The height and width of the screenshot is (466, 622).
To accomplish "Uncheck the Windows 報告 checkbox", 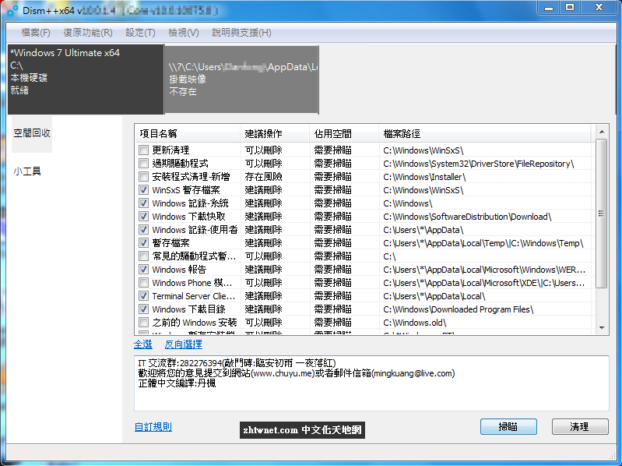I will (143, 270).
